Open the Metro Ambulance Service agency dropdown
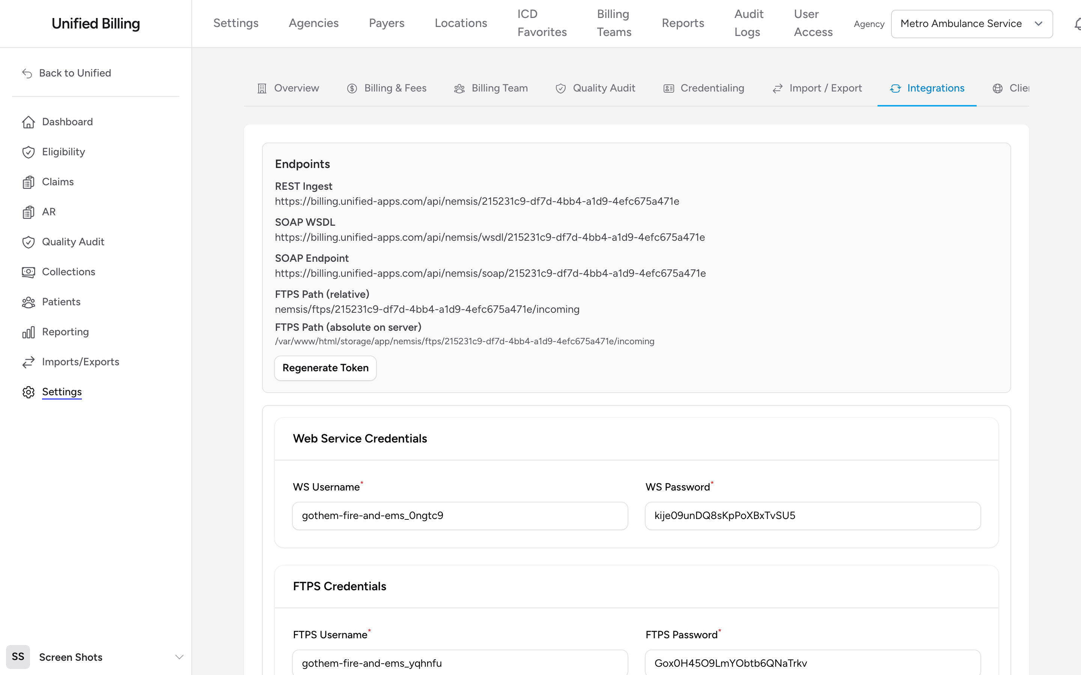The width and height of the screenshot is (1081, 675). pyautogui.click(x=971, y=24)
